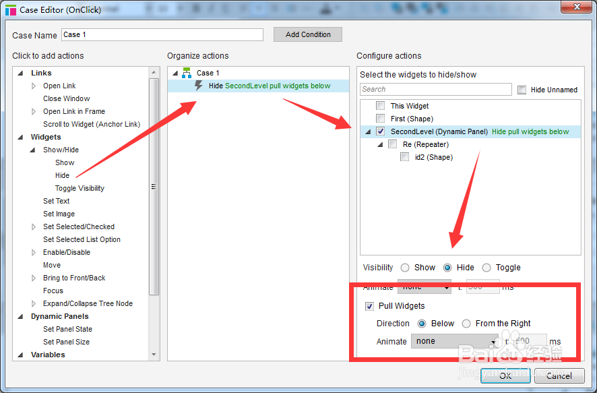Click the actions list scroll up arrow
The width and height of the screenshot is (597, 393).
154,72
